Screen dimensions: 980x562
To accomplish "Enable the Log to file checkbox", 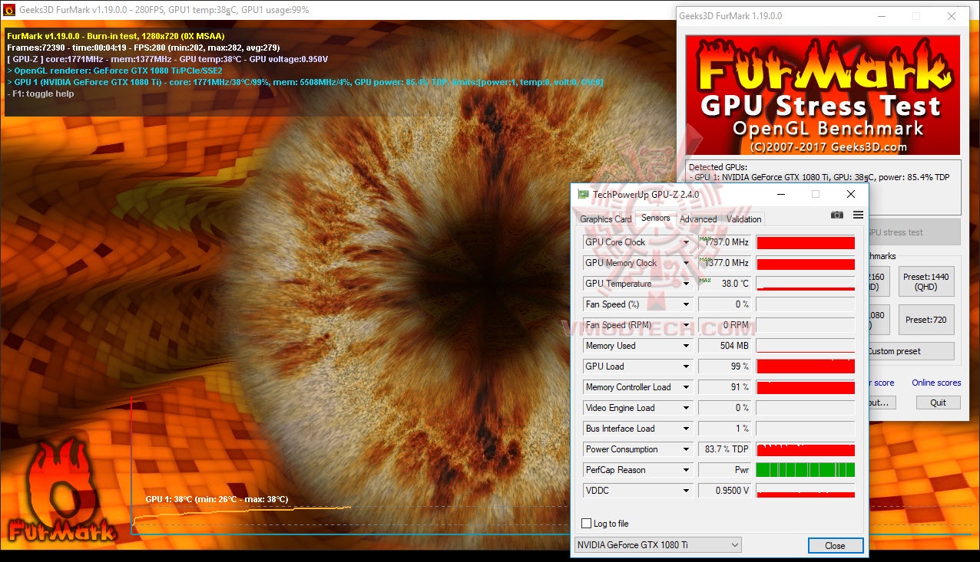I will pyautogui.click(x=587, y=524).
